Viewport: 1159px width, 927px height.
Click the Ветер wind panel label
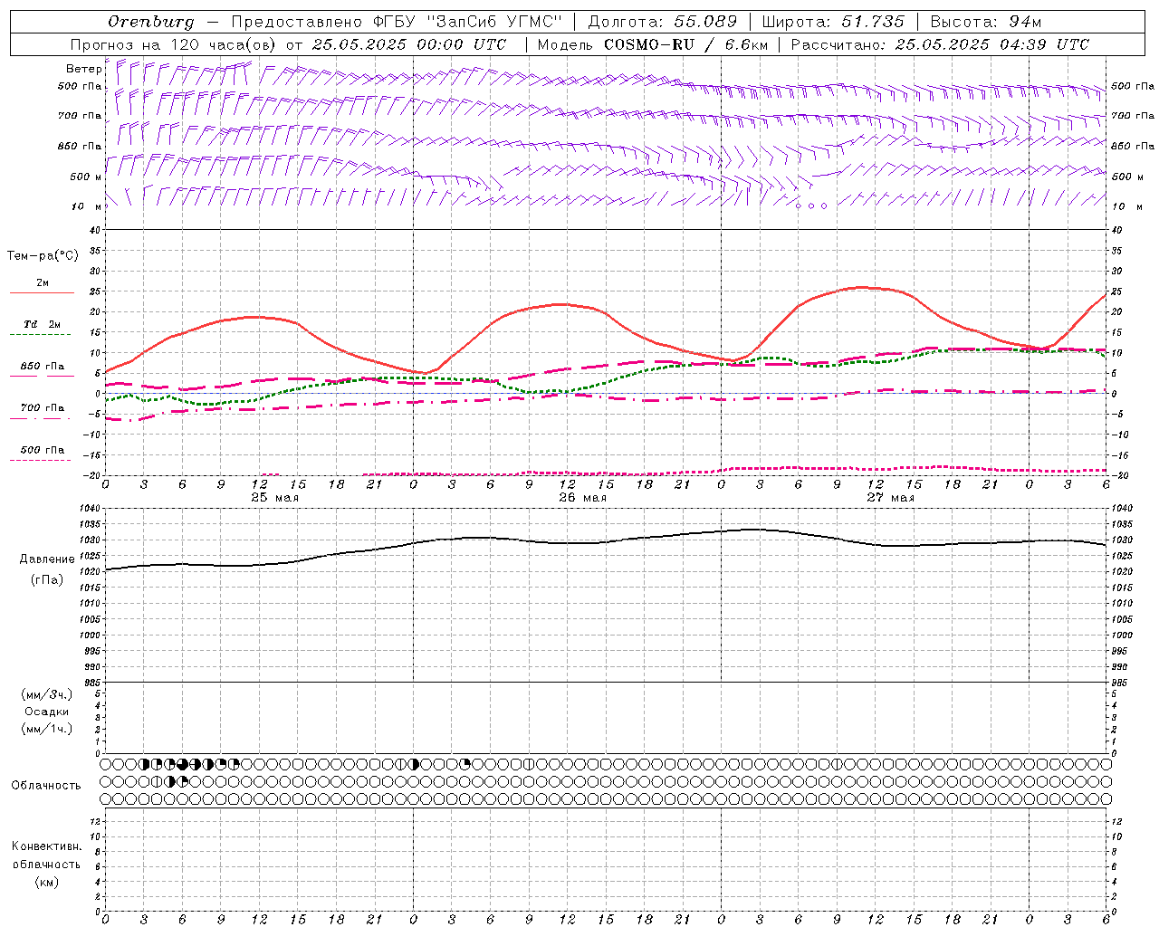coord(83,69)
